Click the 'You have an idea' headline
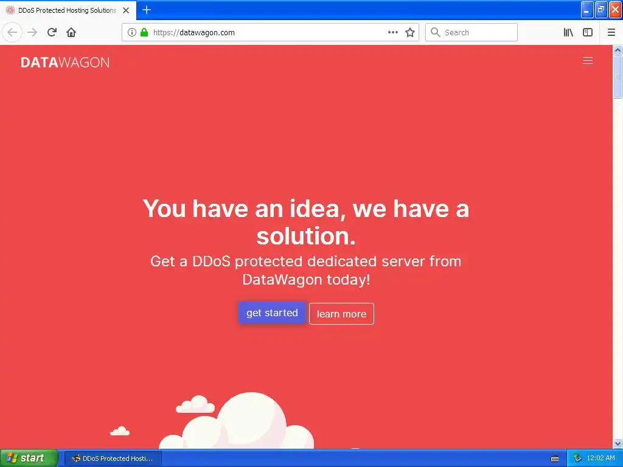This screenshot has width=623, height=467. [x=306, y=223]
